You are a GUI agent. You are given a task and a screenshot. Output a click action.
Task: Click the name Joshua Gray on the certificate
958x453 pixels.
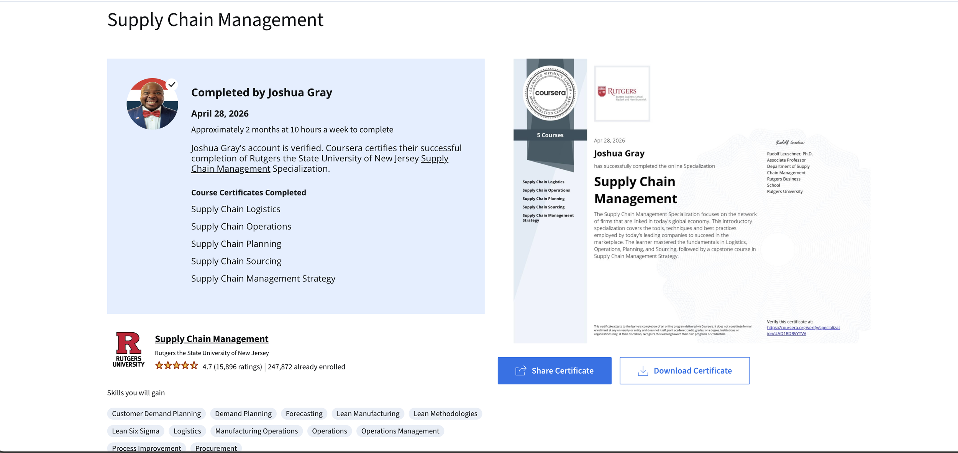click(x=619, y=153)
